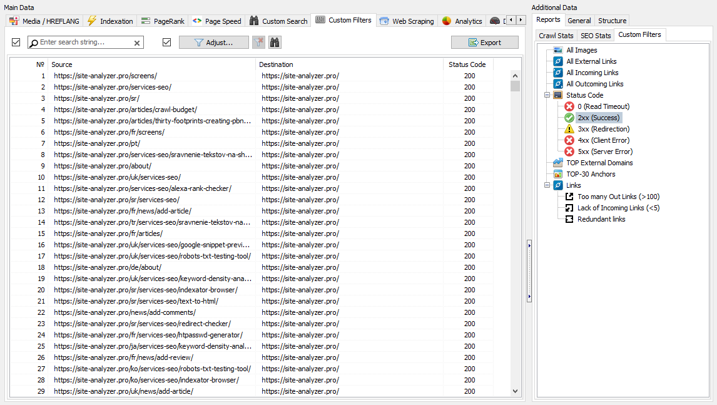Collapse the Links tree node

click(547, 185)
